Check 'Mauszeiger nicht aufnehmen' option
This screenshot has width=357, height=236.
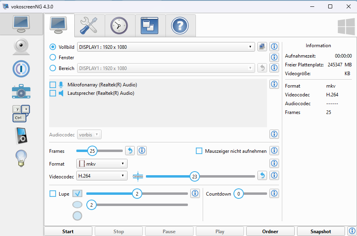199,151
